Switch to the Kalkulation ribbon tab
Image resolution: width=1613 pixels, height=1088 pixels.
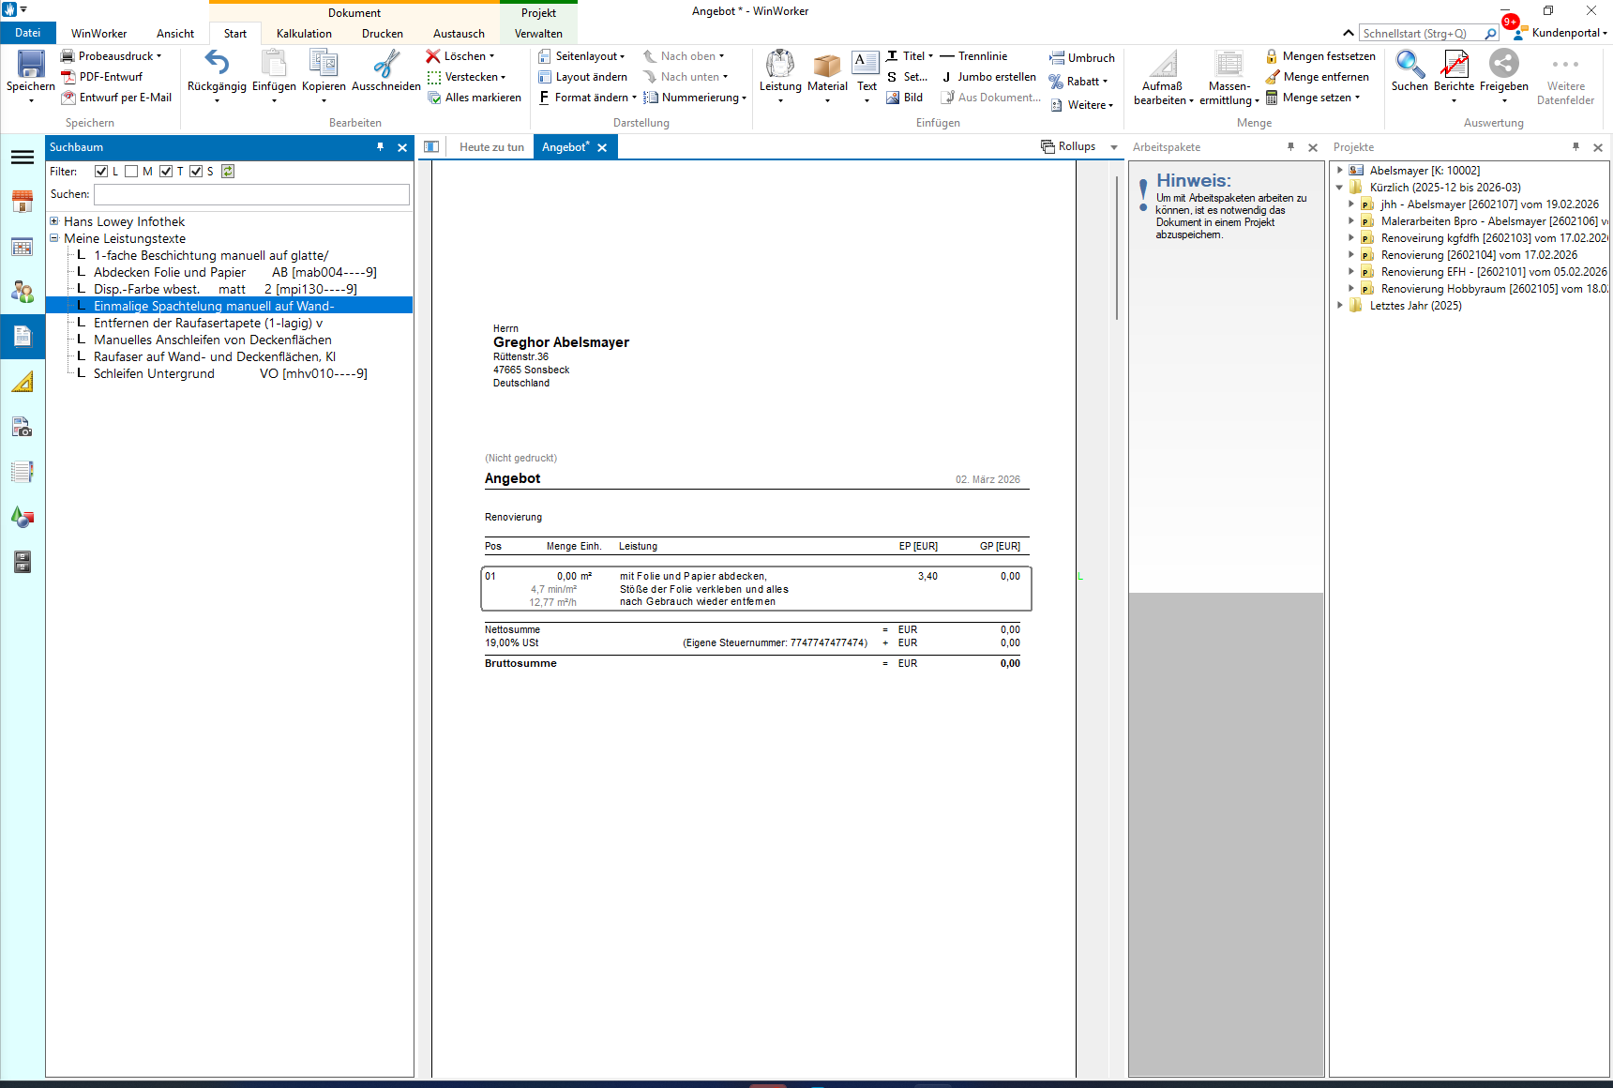pos(304,34)
